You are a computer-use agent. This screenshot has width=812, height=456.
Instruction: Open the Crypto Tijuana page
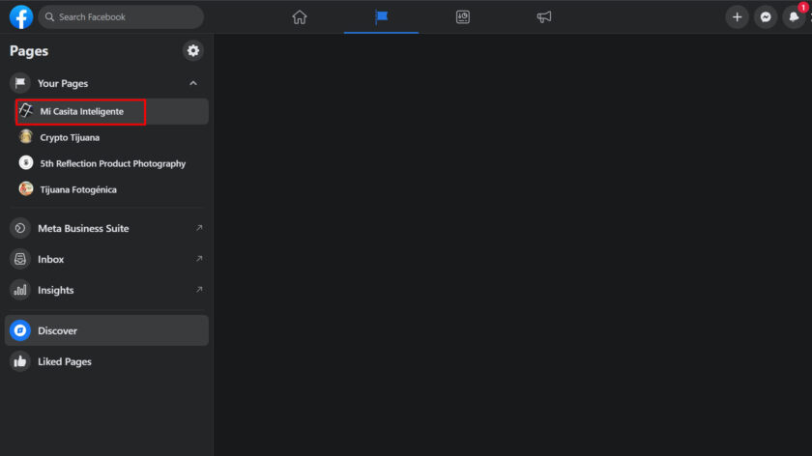tap(70, 137)
